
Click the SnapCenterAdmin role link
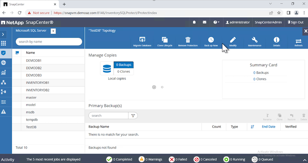pyautogui.click(x=268, y=22)
